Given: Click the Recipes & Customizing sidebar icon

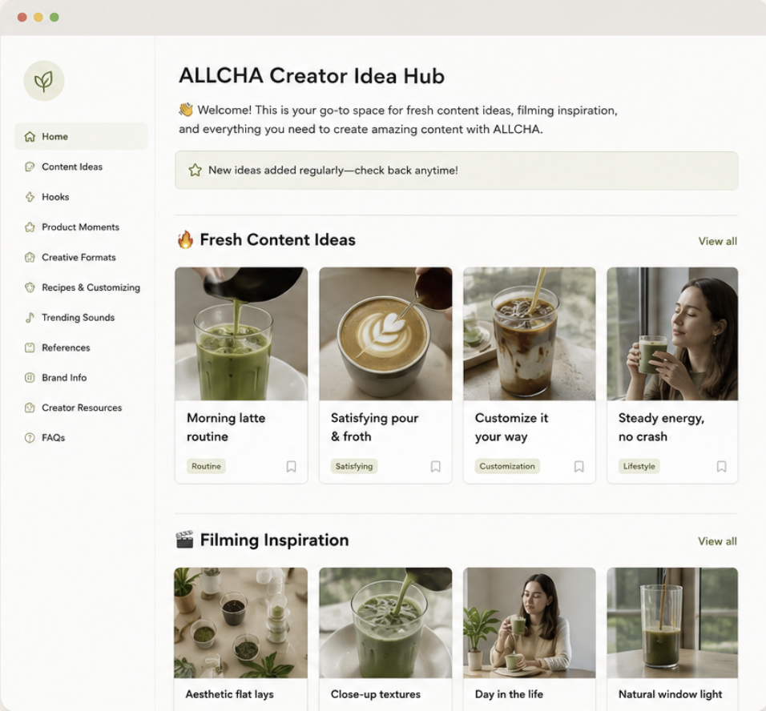Looking at the screenshot, I should point(30,287).
